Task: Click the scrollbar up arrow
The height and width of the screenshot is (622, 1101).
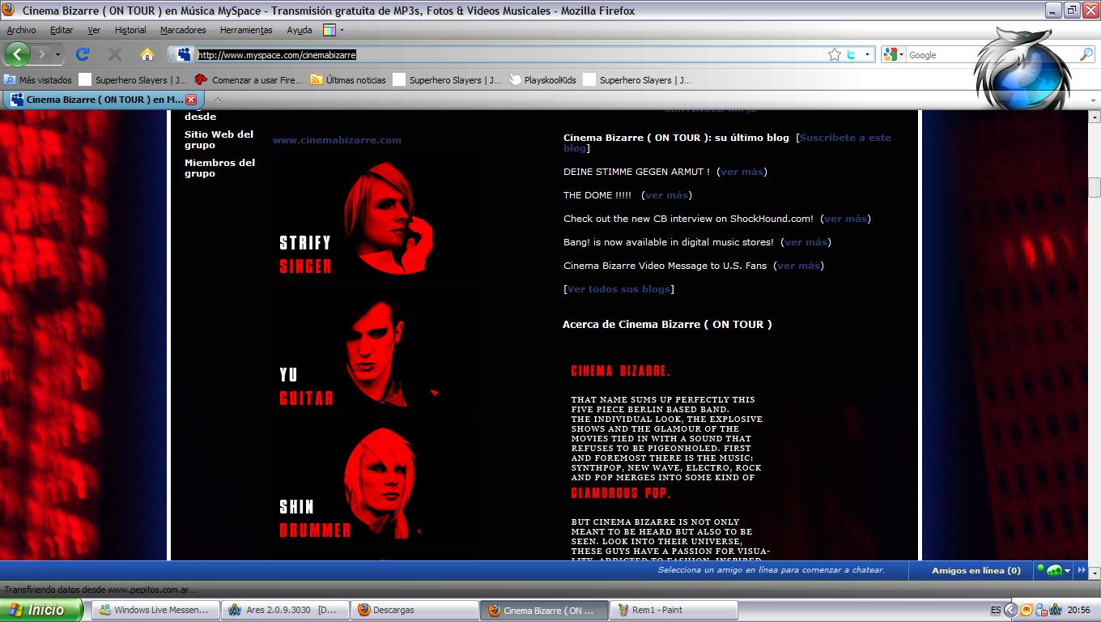Action: pyautogui.click(x=1094, y=117)
